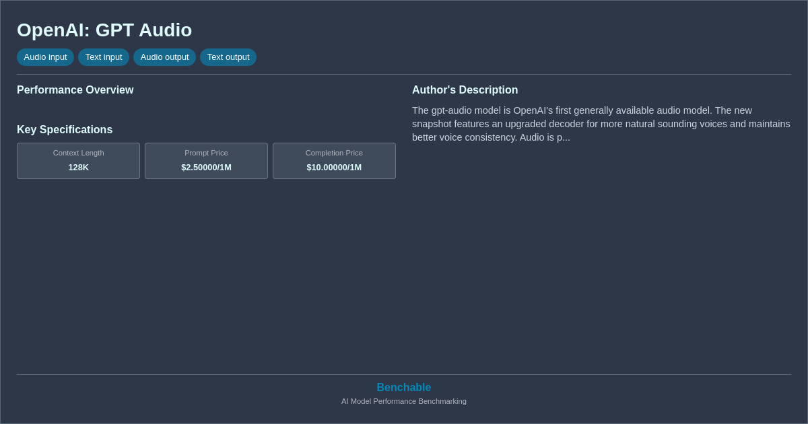Image resolution: width=808 pixels, height=424 pixels.
Task: Open the OpenAI: GPT Audio page title
Action: tap(104, 30)
